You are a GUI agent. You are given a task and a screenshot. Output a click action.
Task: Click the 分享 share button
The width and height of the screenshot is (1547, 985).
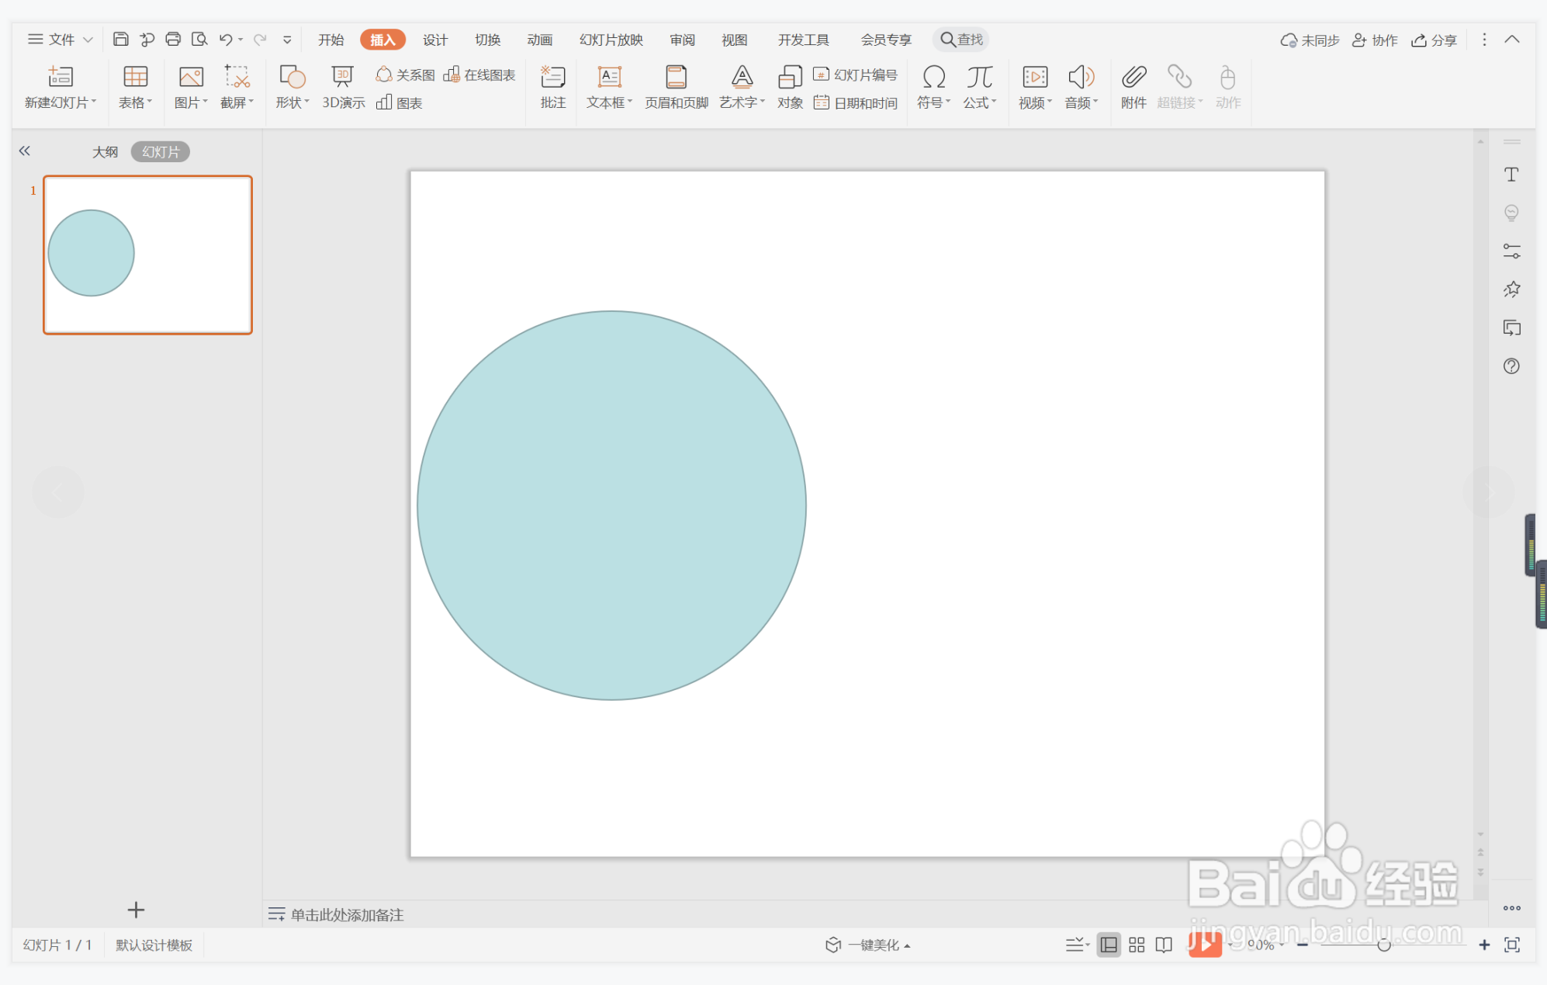(x=1434, y=40)
